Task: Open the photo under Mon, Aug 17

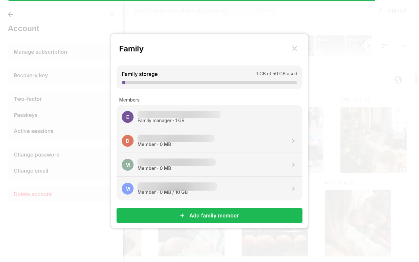Action: [x=358, y=223]
